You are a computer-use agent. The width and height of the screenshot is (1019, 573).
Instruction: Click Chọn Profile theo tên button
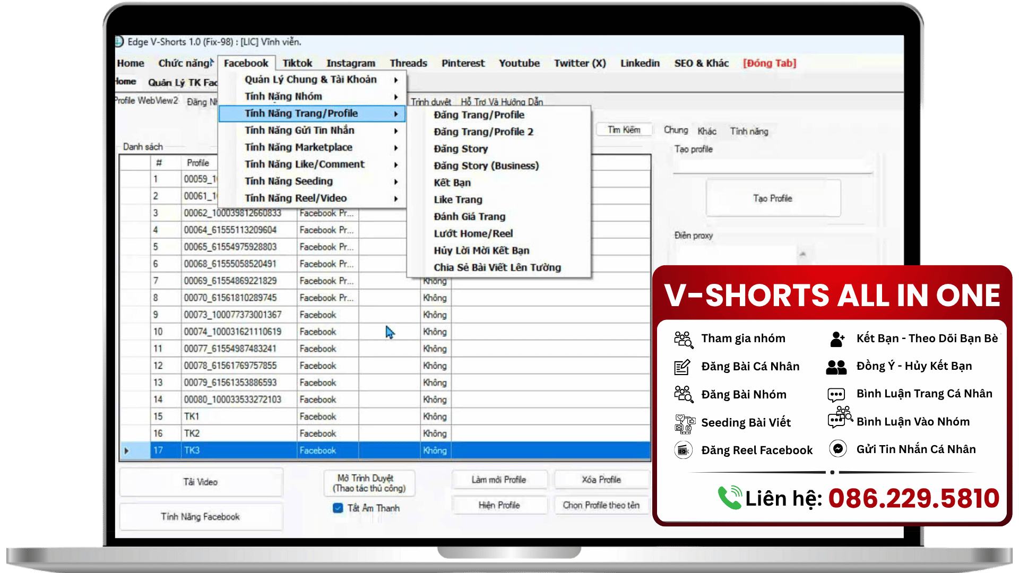coord(601,505)
